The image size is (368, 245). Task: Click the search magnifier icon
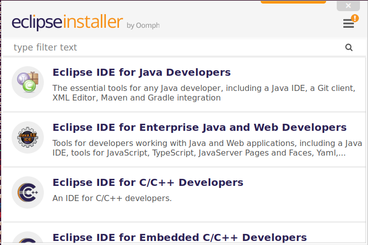point(349,47)
